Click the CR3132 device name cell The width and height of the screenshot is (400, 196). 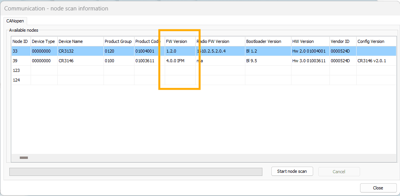coord(79,51)
